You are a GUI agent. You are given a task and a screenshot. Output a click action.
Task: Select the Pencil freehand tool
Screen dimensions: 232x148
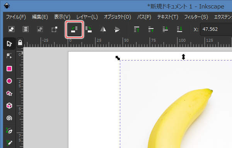click(9, 143)
